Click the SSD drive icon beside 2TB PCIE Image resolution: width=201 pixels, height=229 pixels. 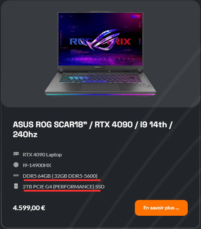(16, 186)
